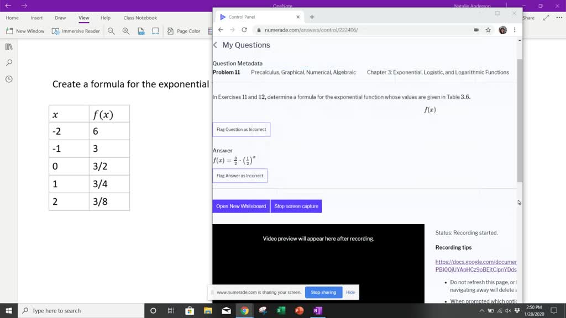Viewport: 566px width, 318px height.
Task: Open Dropbox from the system tray
Action: (517, 310)
